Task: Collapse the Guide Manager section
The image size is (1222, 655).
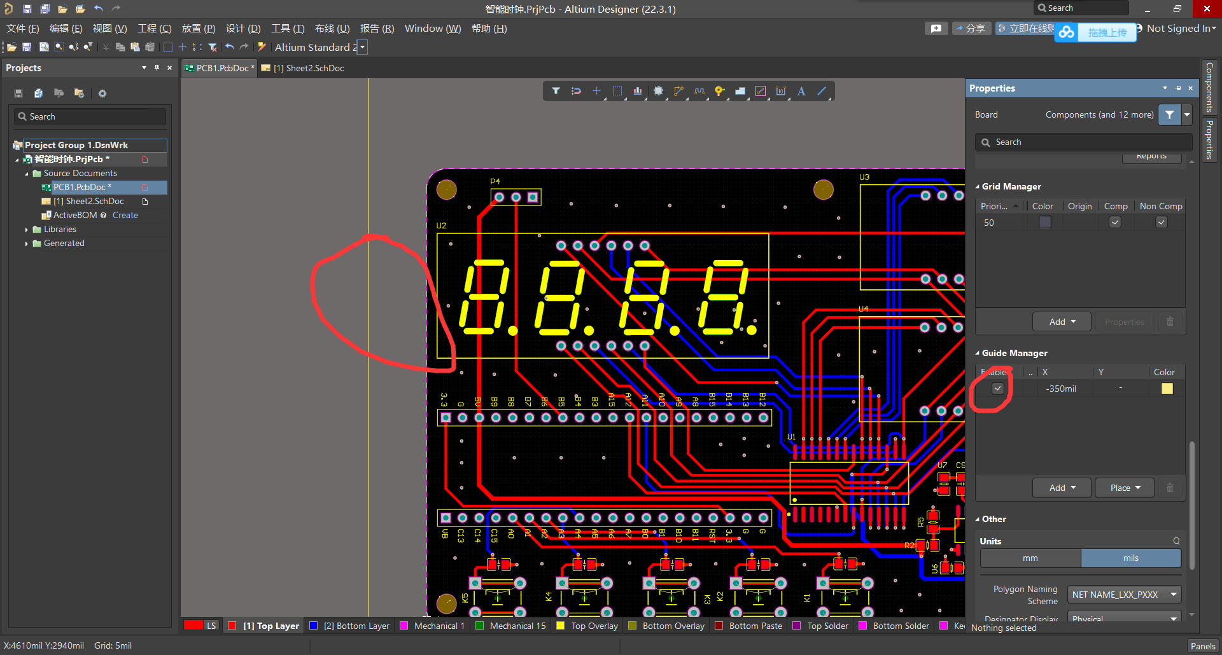Action: coord(978,353)
